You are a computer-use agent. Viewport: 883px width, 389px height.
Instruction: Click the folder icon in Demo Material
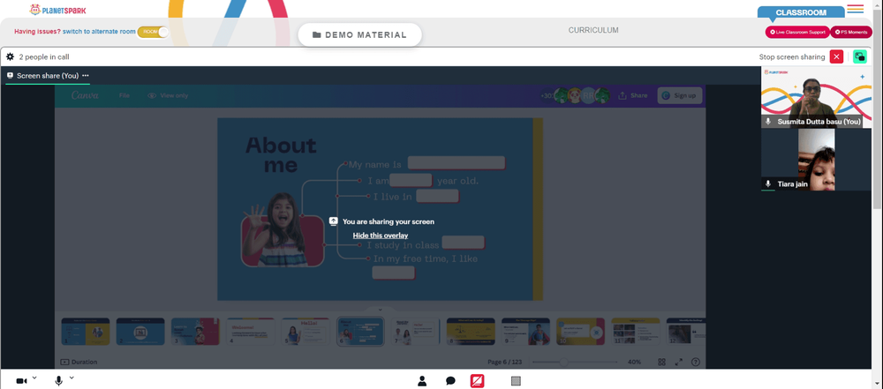click(x=316, y=35)
